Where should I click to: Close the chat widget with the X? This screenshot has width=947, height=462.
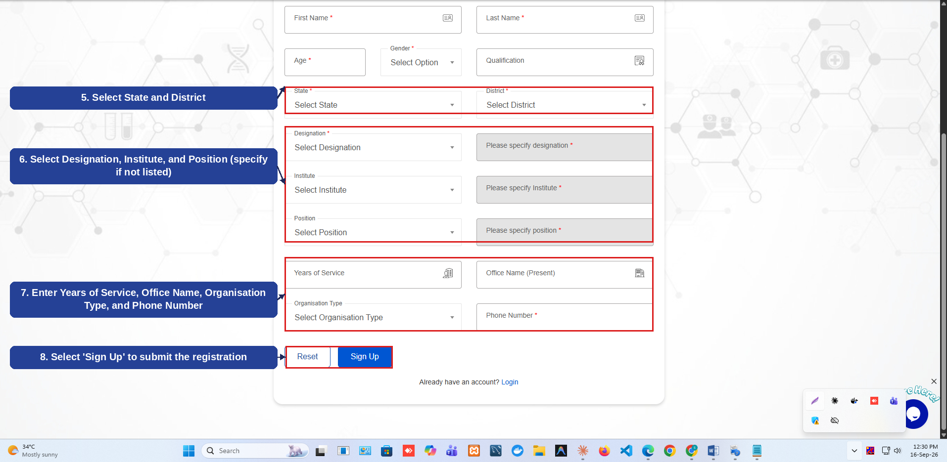(934, 381)
